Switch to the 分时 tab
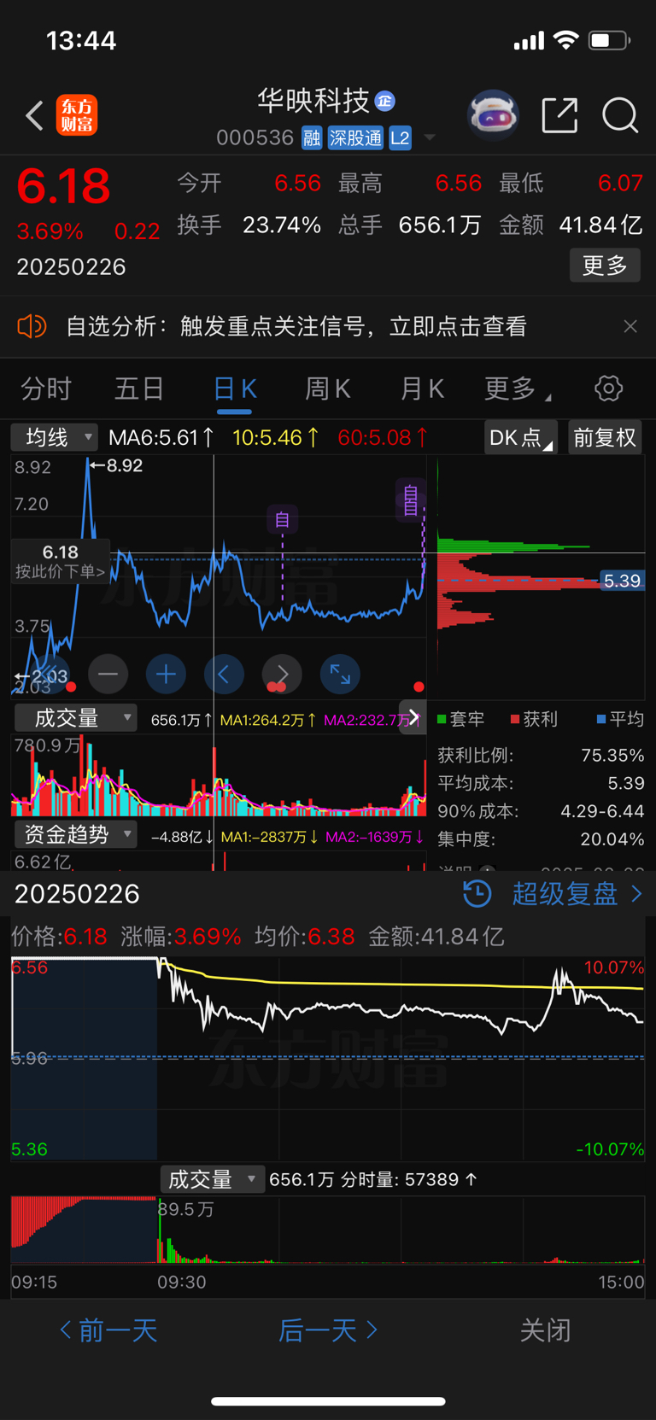This screenshot has width=656, height=1420. coord(46,389)
